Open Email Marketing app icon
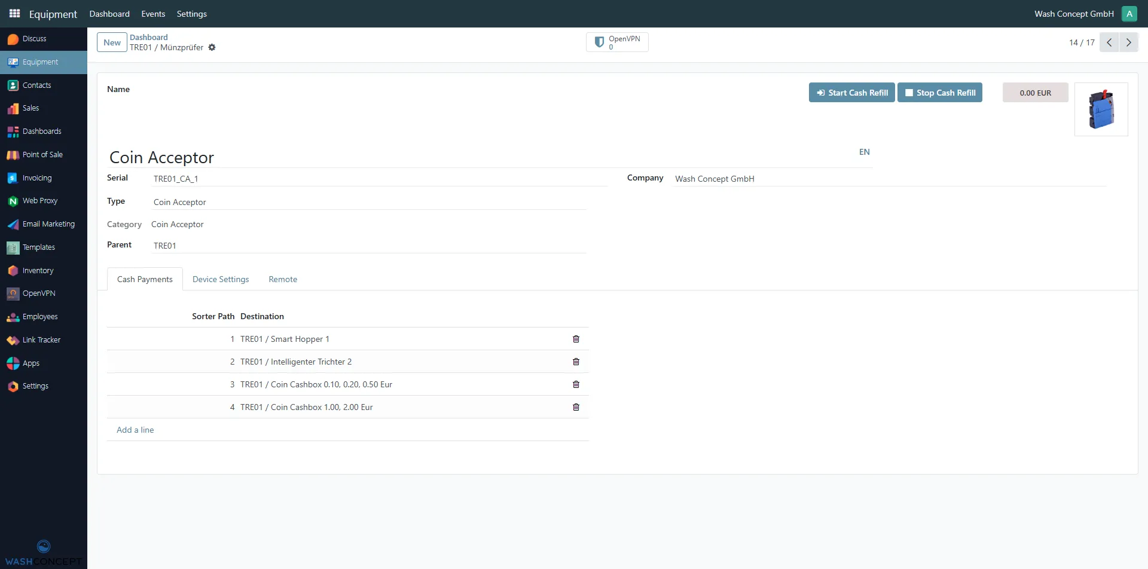The width and height of the screenshot is (1148, 569). point(13,224)
